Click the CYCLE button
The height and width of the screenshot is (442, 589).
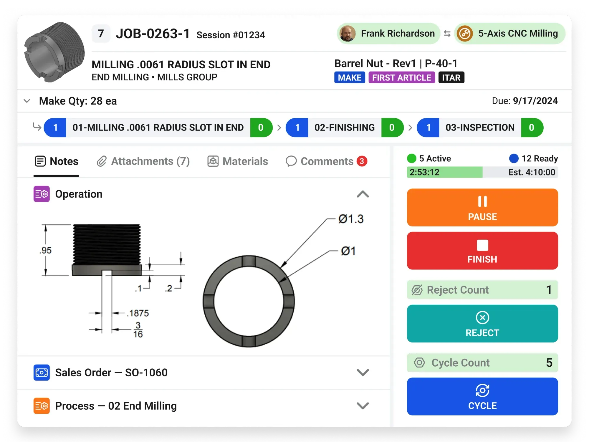tap(482, 397)
